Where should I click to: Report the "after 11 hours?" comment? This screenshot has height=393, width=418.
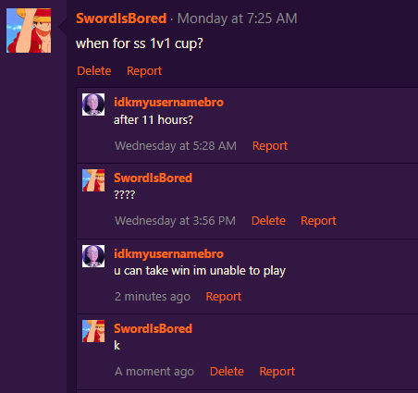(270, 146)
